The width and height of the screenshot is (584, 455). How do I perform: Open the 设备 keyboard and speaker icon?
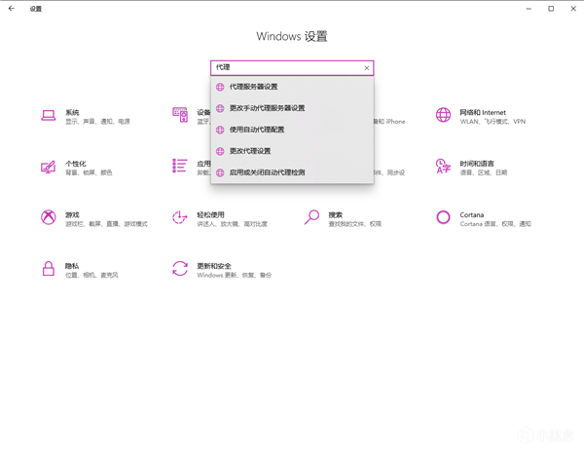click(180, 115)
